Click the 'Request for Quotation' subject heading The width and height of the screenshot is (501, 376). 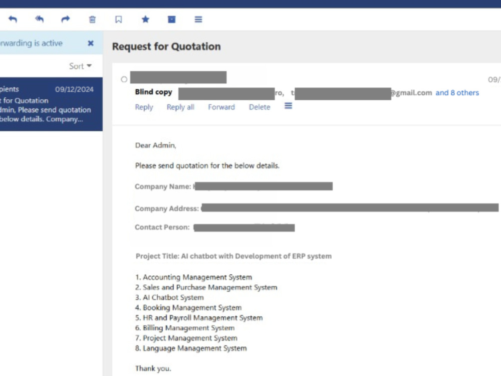pyautogui.click(x=166, y=46)
